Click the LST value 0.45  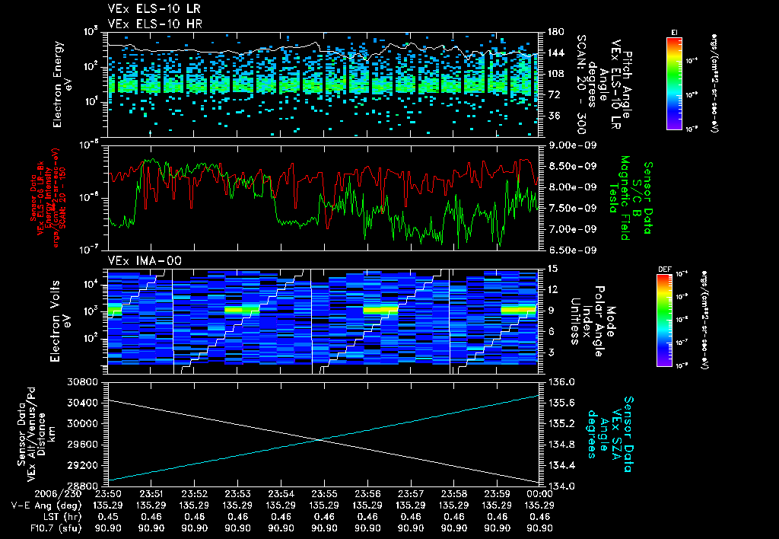point(108,517)
